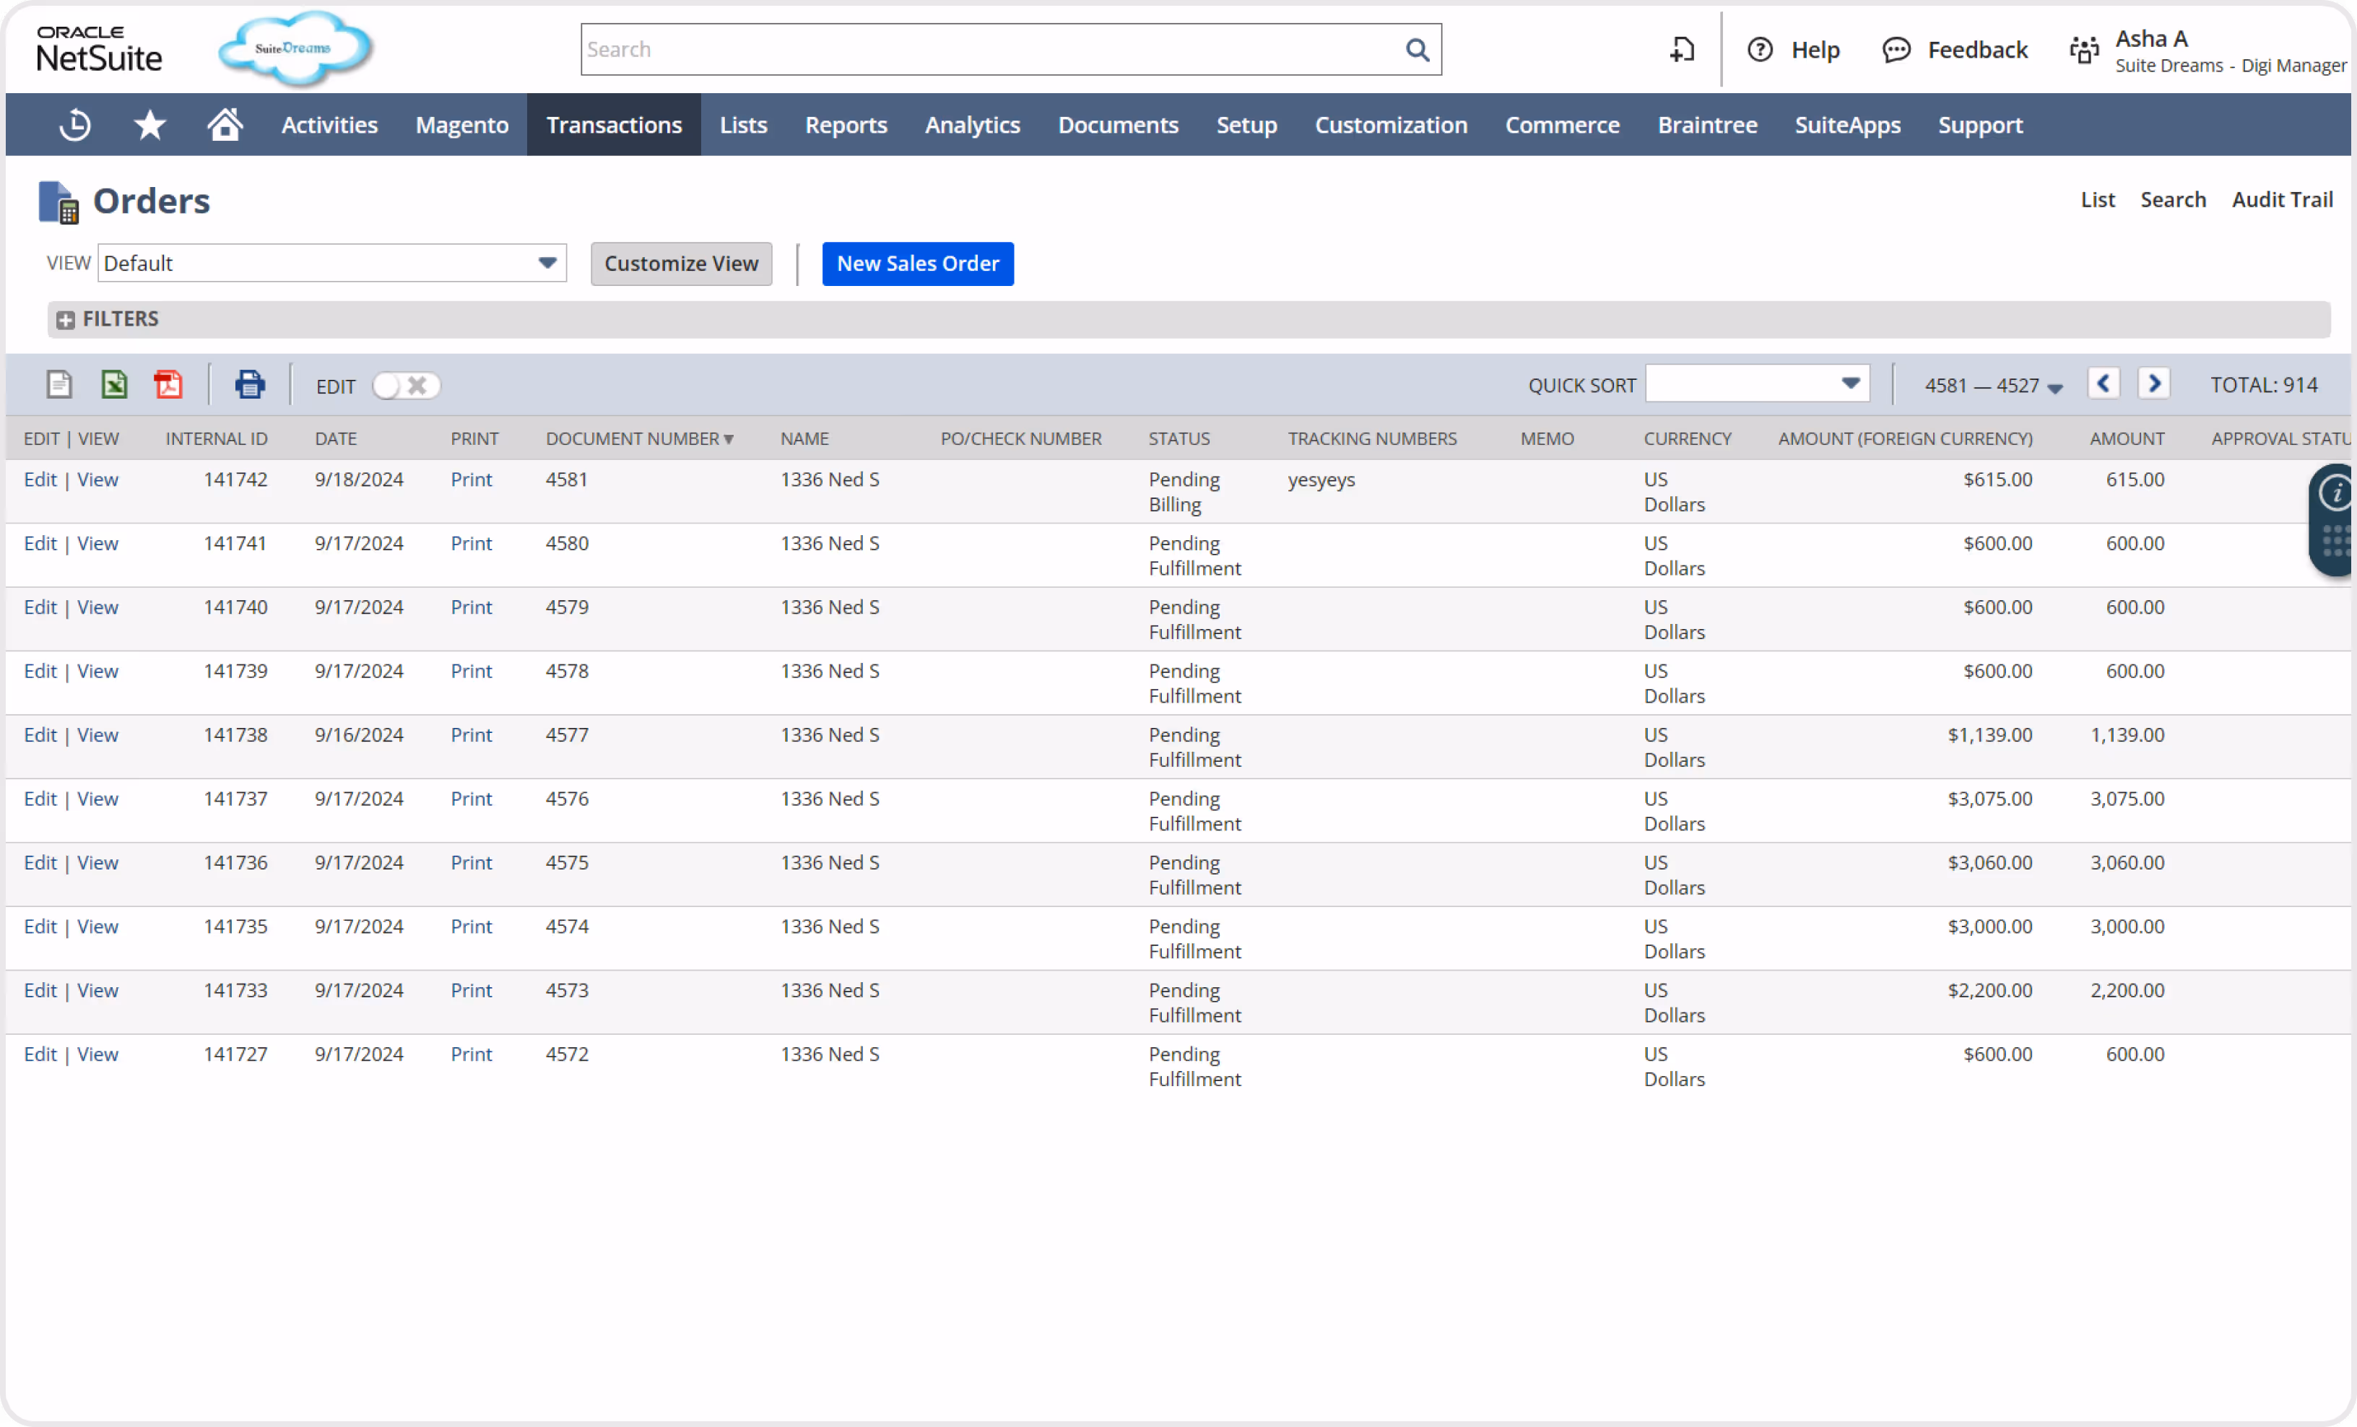Click the Recent Records history icon
This screenshot has height=1427, width=2357.
[74, 125]
